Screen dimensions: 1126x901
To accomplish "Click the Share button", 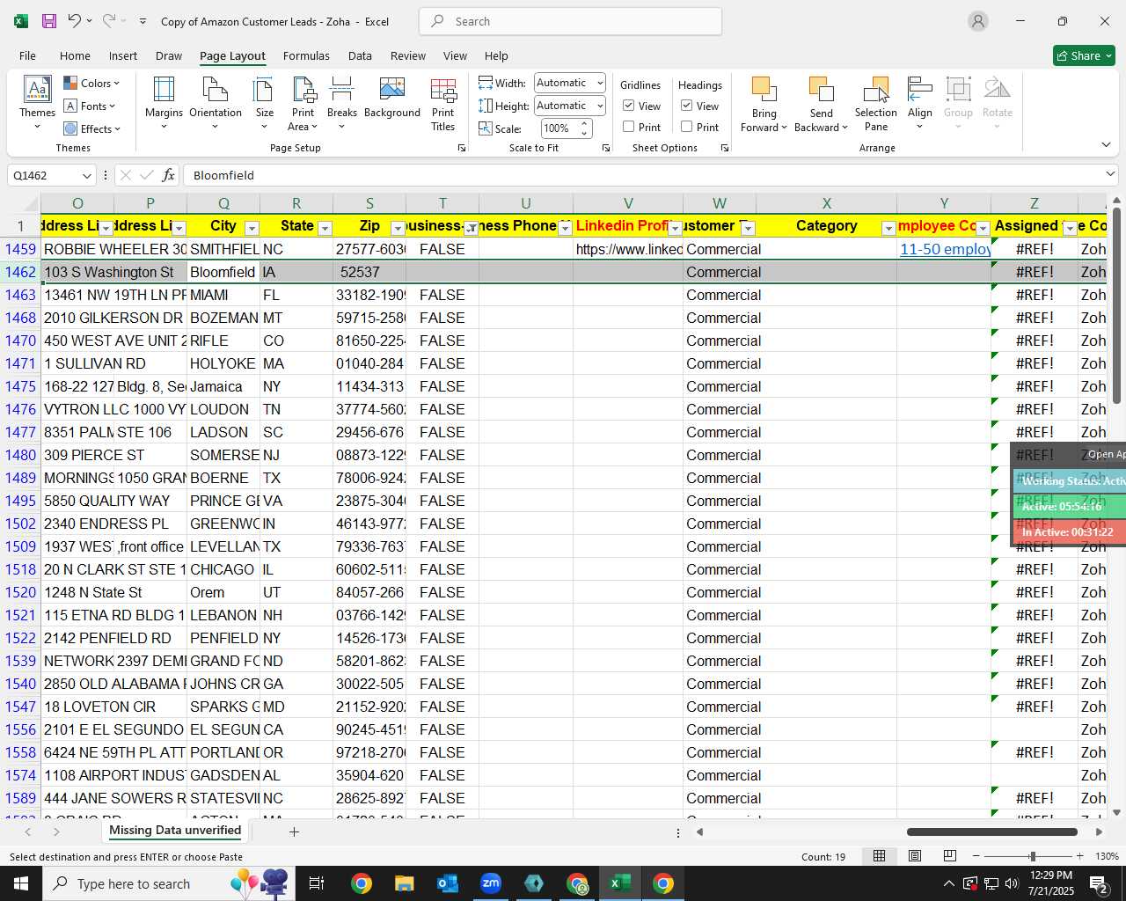I will point(1084,55).
